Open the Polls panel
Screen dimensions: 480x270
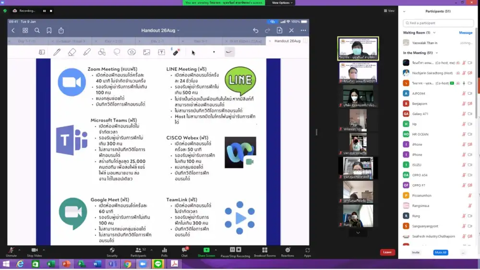click(x=164, y=252)
